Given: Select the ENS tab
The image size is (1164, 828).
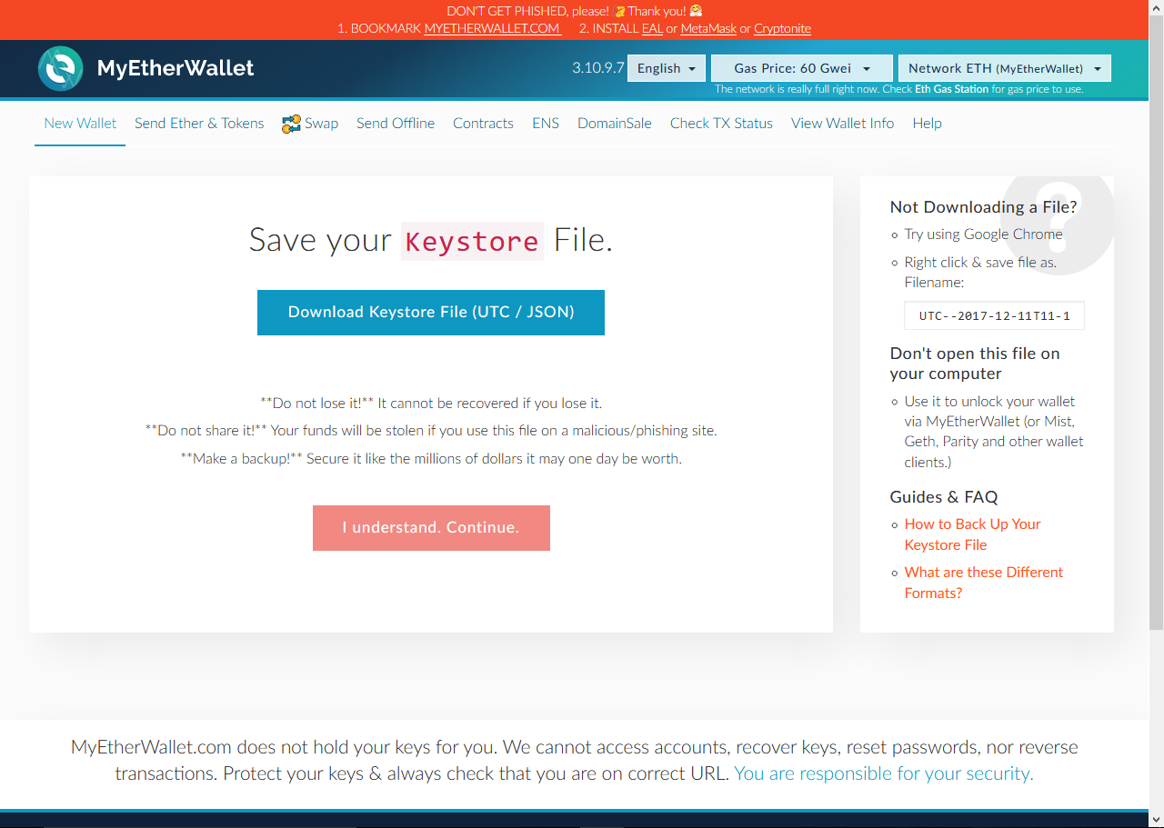Looking at the screenshot, I should [x=545, y=123].
